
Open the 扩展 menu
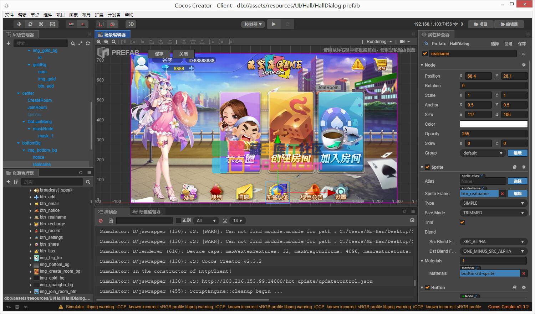[x=99, y=15]
